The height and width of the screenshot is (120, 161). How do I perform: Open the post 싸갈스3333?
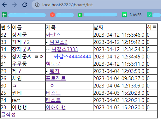click(x=65, y=49)
